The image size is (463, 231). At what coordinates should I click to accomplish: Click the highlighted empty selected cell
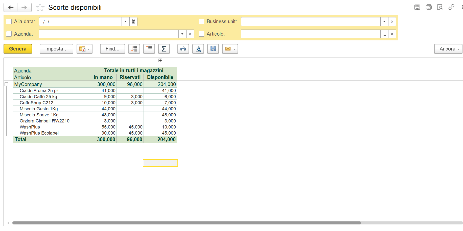pyautogui.click(x=160, y=163)
